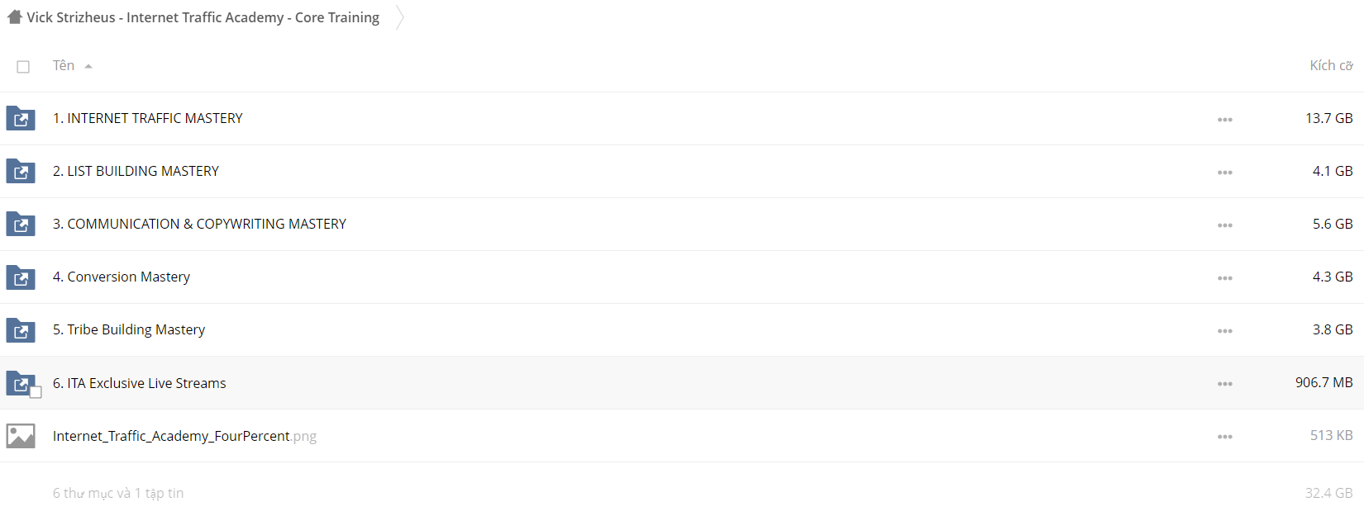Open the 5. Tribe Building Mastery folder link
Image resolution: width=1364 pixels, height=516 pixels.
[129, 329]
